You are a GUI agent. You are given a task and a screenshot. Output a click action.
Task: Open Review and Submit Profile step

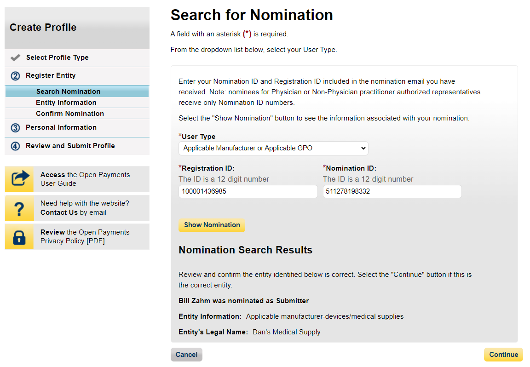click(x=70, y=146)
